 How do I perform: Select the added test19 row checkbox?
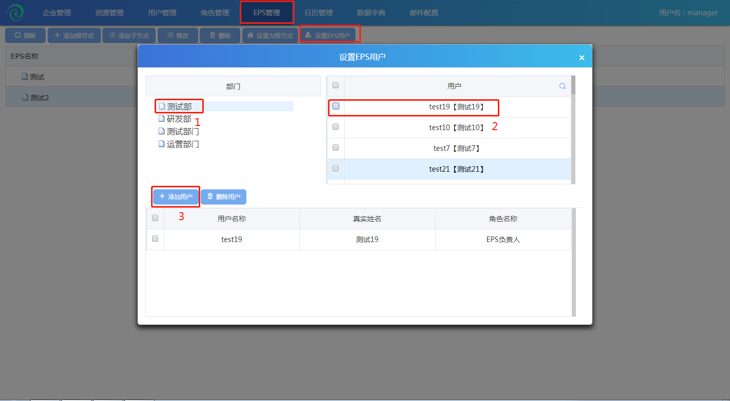155,238
